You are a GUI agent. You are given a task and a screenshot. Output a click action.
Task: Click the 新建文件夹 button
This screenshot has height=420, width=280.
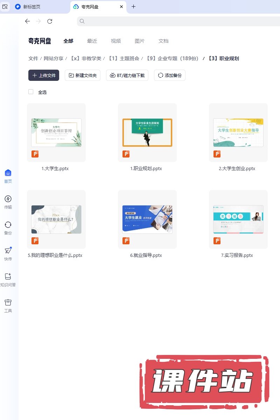83,75
